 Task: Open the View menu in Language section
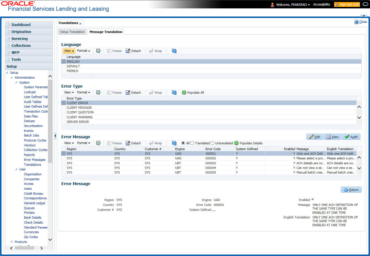point(69,51)
